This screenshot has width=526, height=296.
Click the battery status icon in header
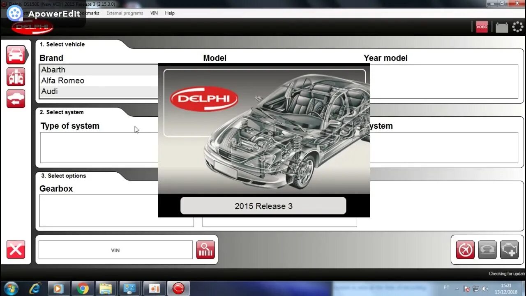coord(502,28)
